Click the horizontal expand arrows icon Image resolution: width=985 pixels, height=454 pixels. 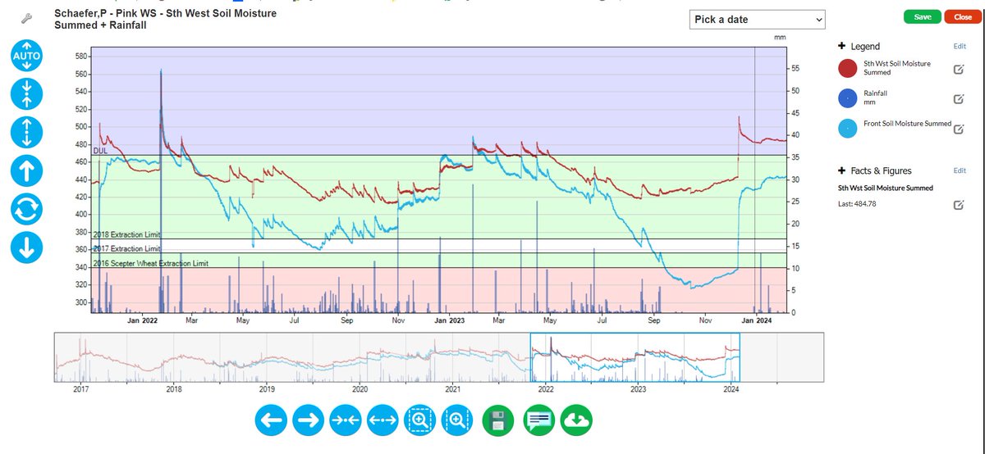click(x=383, y=420)
